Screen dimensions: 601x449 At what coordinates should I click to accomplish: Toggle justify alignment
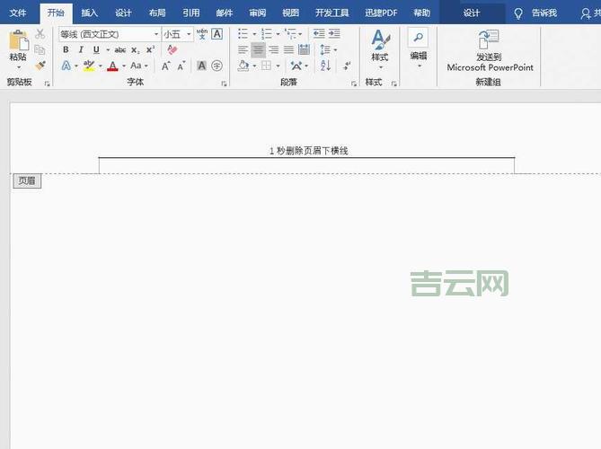point(288,49)
